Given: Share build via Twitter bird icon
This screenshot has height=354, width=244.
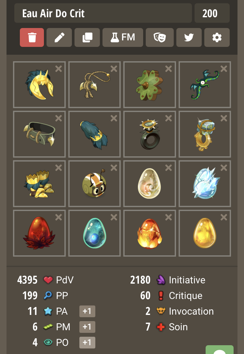Looking at the screenshot, I should tap(189, 37).
